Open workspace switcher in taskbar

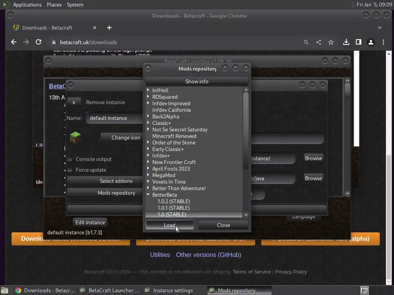coord(364,290)
